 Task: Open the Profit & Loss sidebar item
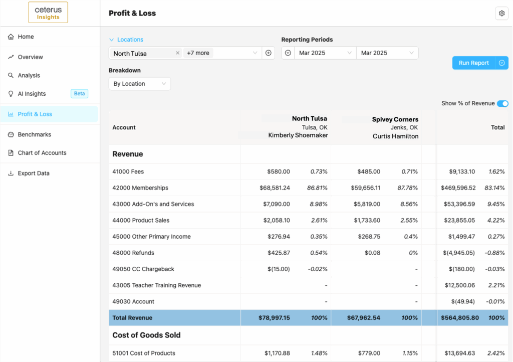click(x=35, y=114)
